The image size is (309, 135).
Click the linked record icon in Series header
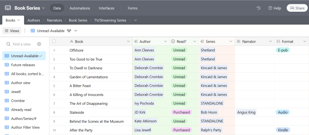(202, 41)
